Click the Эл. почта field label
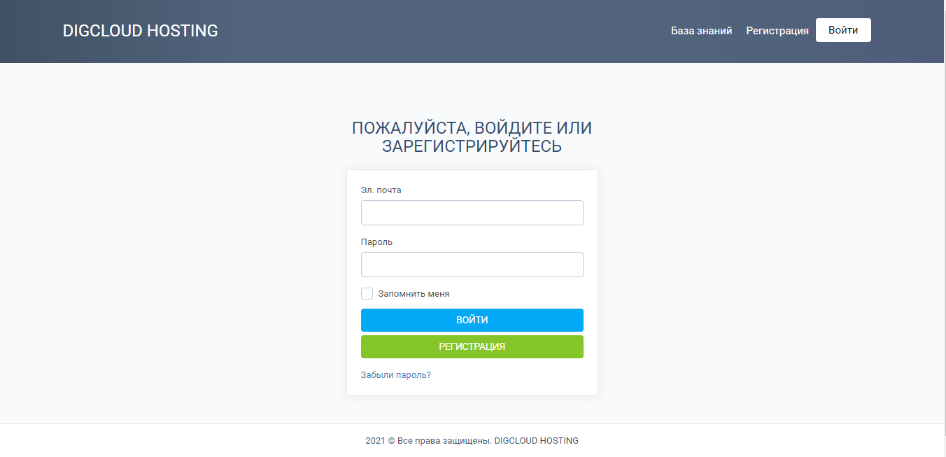This screenshot has width=946, height=457. click(x=381, y=190)
